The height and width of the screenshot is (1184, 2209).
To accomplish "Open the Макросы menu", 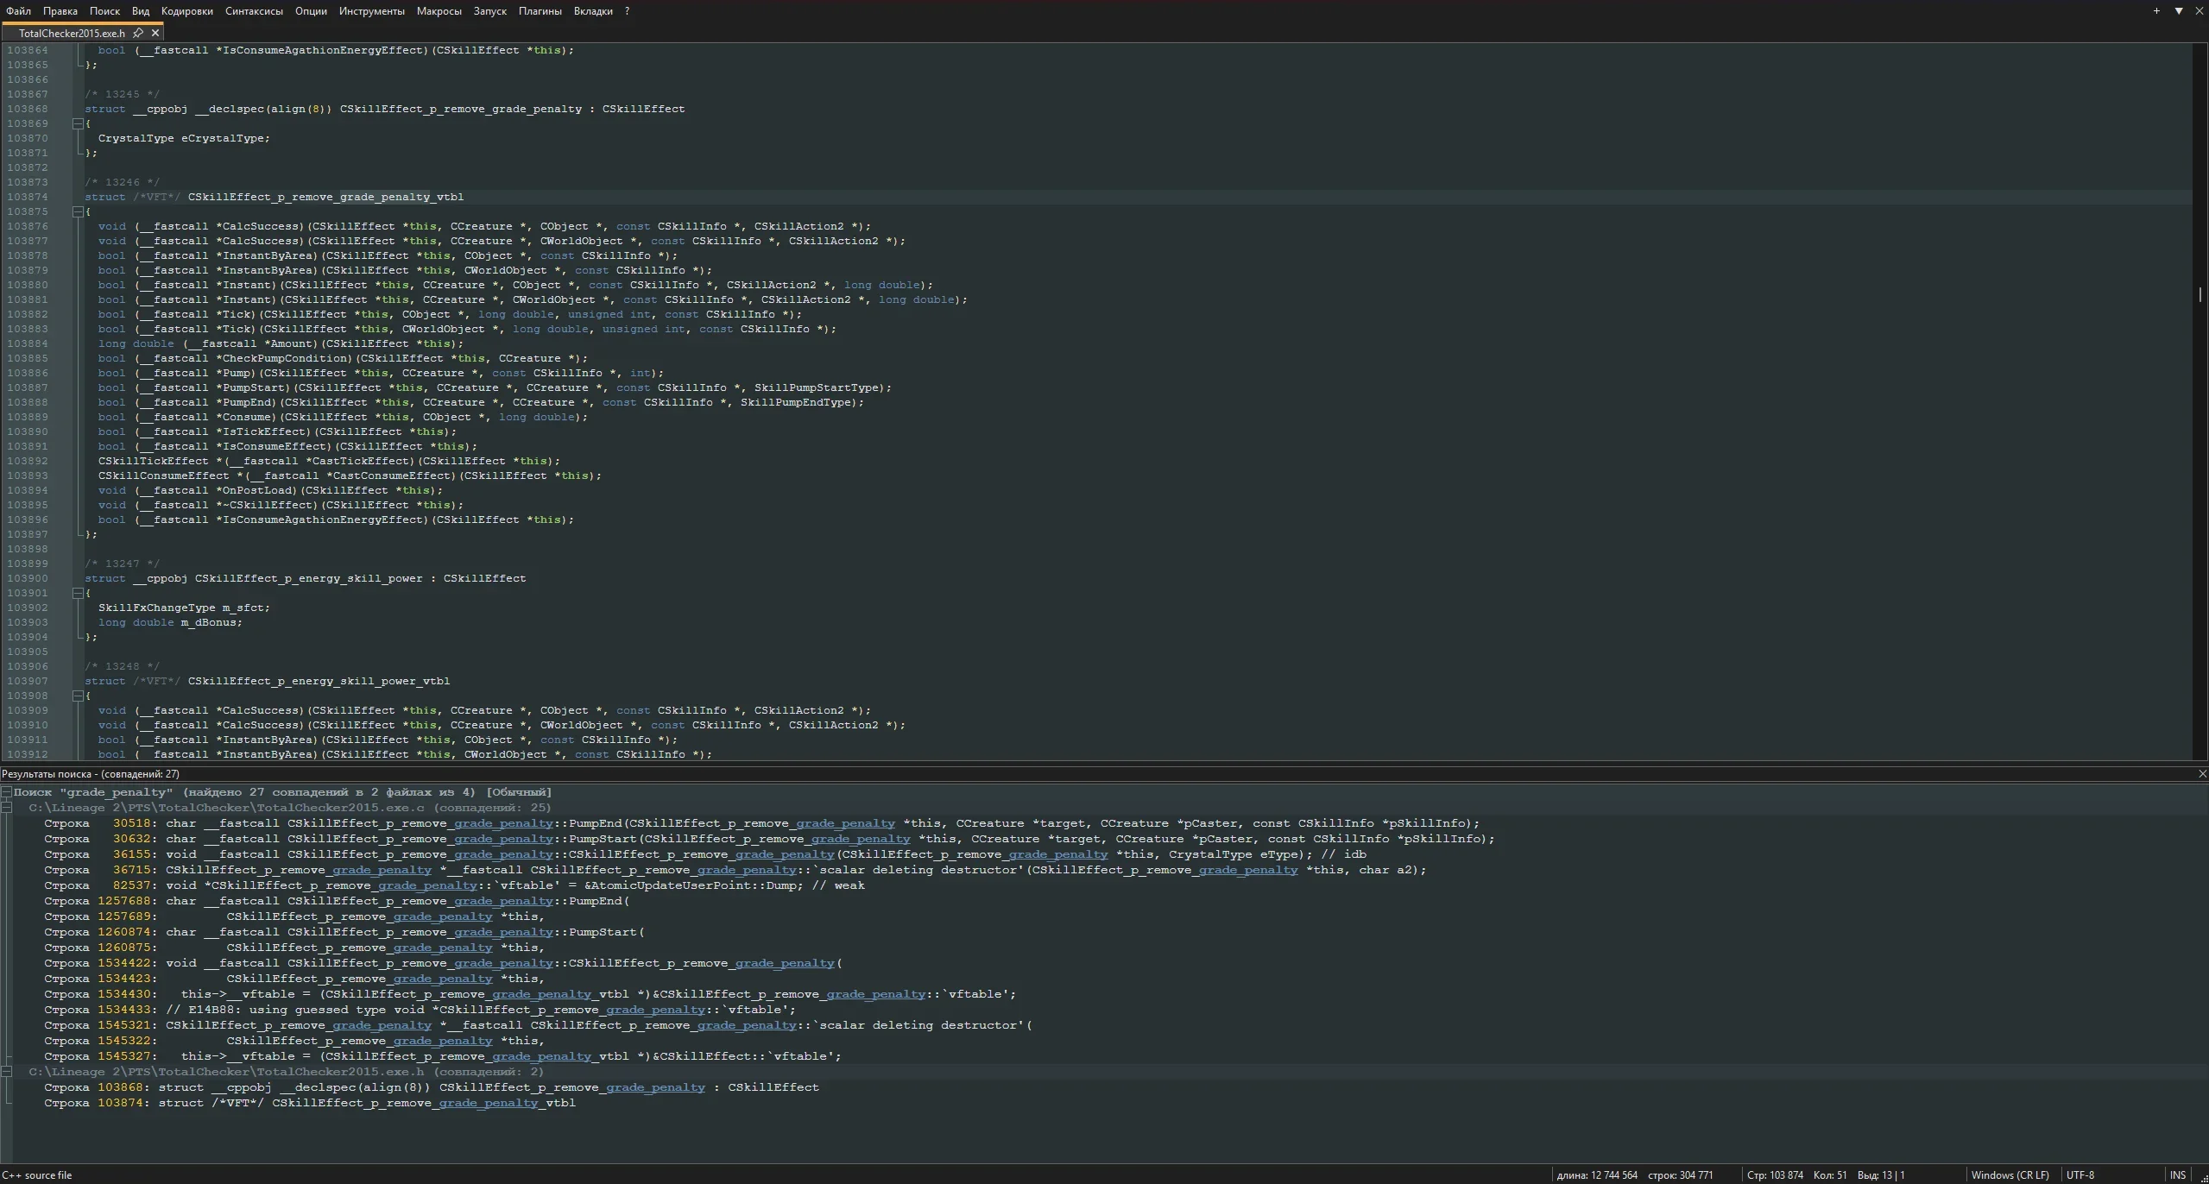I will [x=439, y=11].
